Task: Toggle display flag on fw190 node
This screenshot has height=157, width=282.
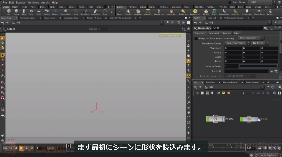Action: 224,119
